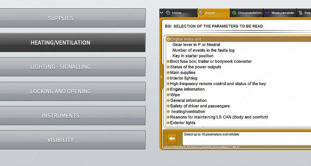311x166 pixels.
Task: Select 'Gear lever in P or Neutral'
Action: tap(196, 45)
